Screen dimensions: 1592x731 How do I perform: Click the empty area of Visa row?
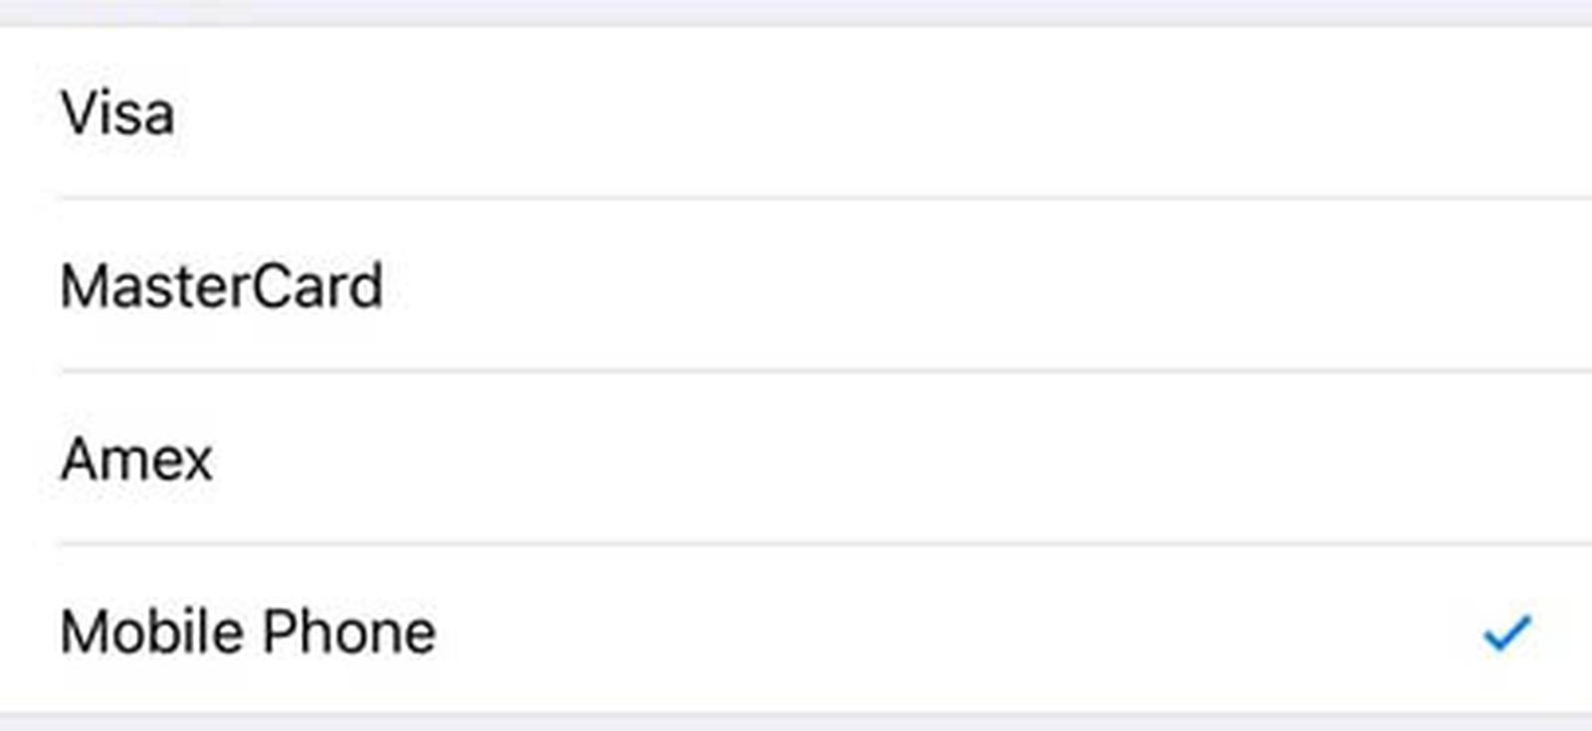pos(895,113)
